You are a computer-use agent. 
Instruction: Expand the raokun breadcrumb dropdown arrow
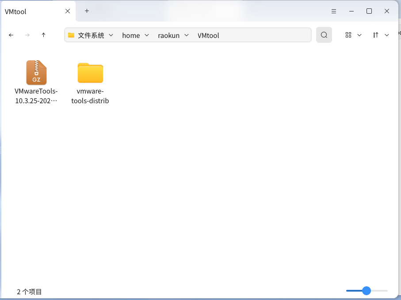pyautogui.click(x=187, y=35)
